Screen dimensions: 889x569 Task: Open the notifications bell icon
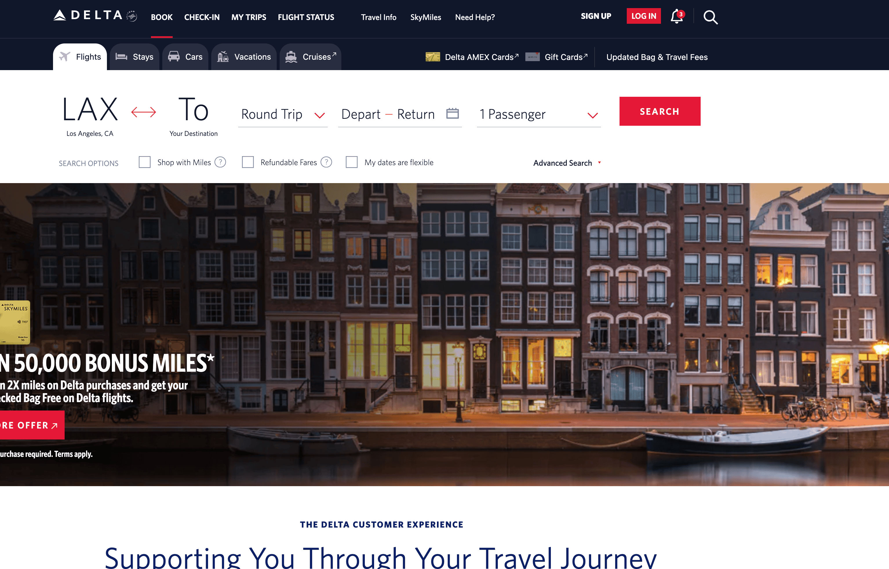[x=677, y=17]
